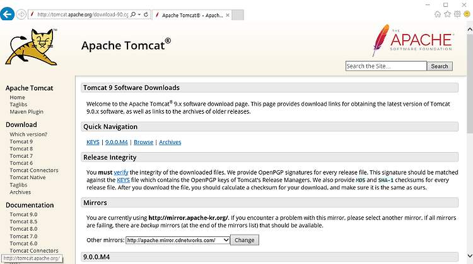Click the address bar URL field
473x264 pixels.
[83, 14]
